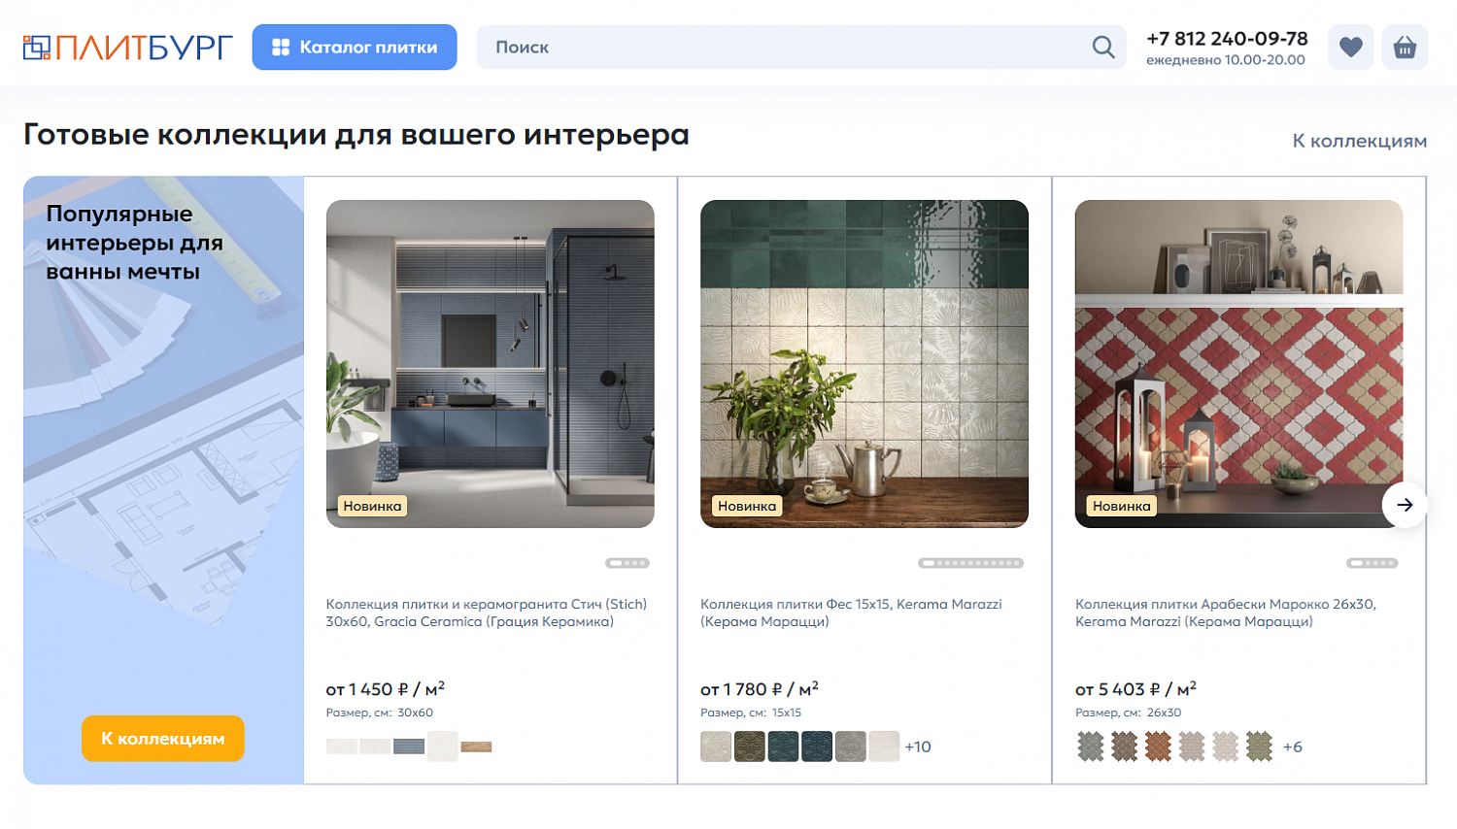Click the Фес card photo pagination dots

tap(971, 563)
